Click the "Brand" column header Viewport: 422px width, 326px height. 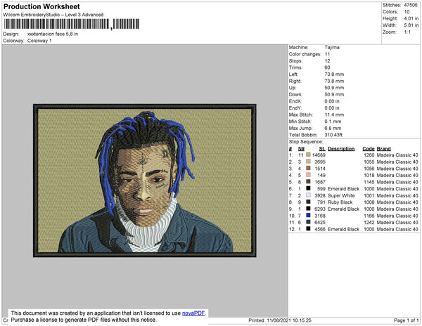click(383, 149)
